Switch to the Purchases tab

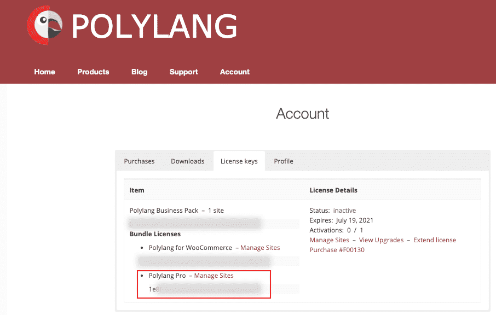click(139, 161)
